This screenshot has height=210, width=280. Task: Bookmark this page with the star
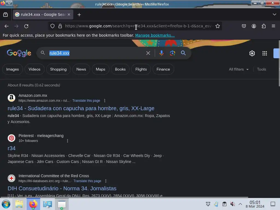217,26
